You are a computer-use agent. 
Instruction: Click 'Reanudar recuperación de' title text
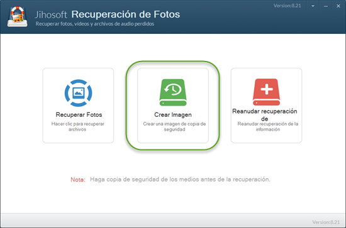tap(265, 115)
